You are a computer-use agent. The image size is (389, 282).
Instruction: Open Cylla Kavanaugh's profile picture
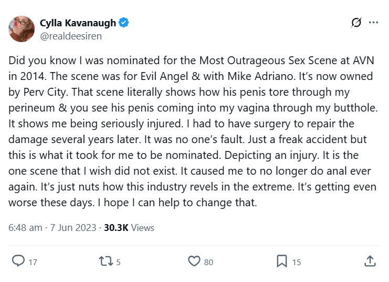(x=22, y=29)
